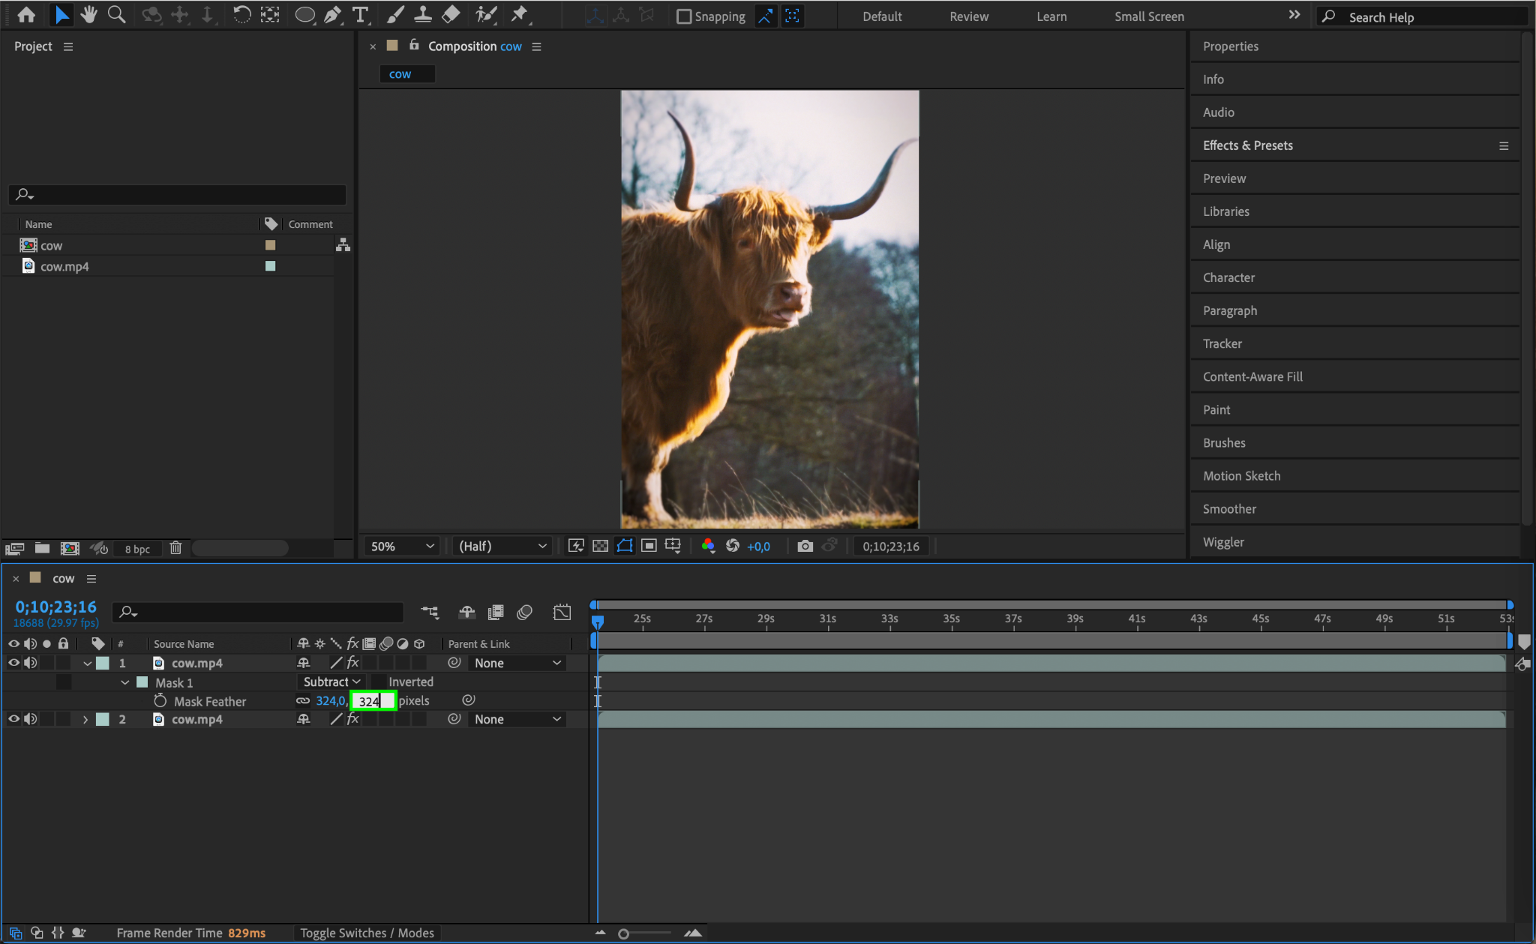This screenshot has height=944, width=1536.
Task: Click the delete trash icon in Project panel
Action: [x=175, y=548]
